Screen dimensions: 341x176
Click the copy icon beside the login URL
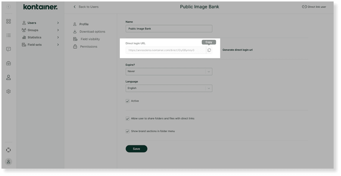[x=209, y=50]
